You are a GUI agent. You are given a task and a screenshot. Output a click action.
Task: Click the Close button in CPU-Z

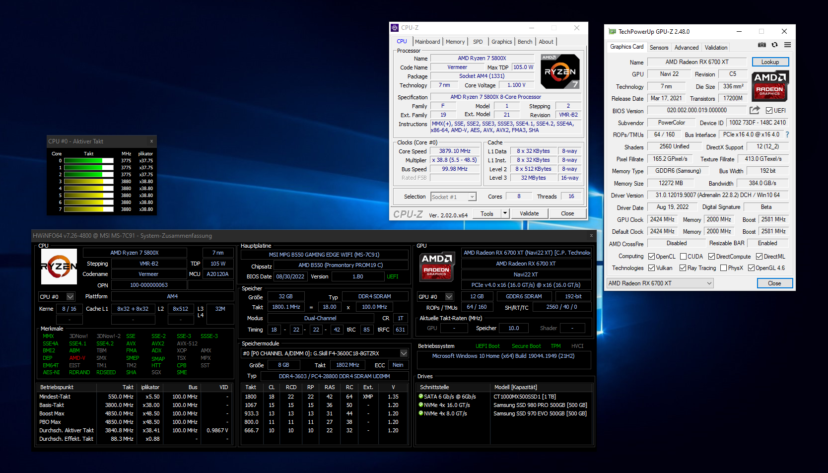click(x=567, y=213)
